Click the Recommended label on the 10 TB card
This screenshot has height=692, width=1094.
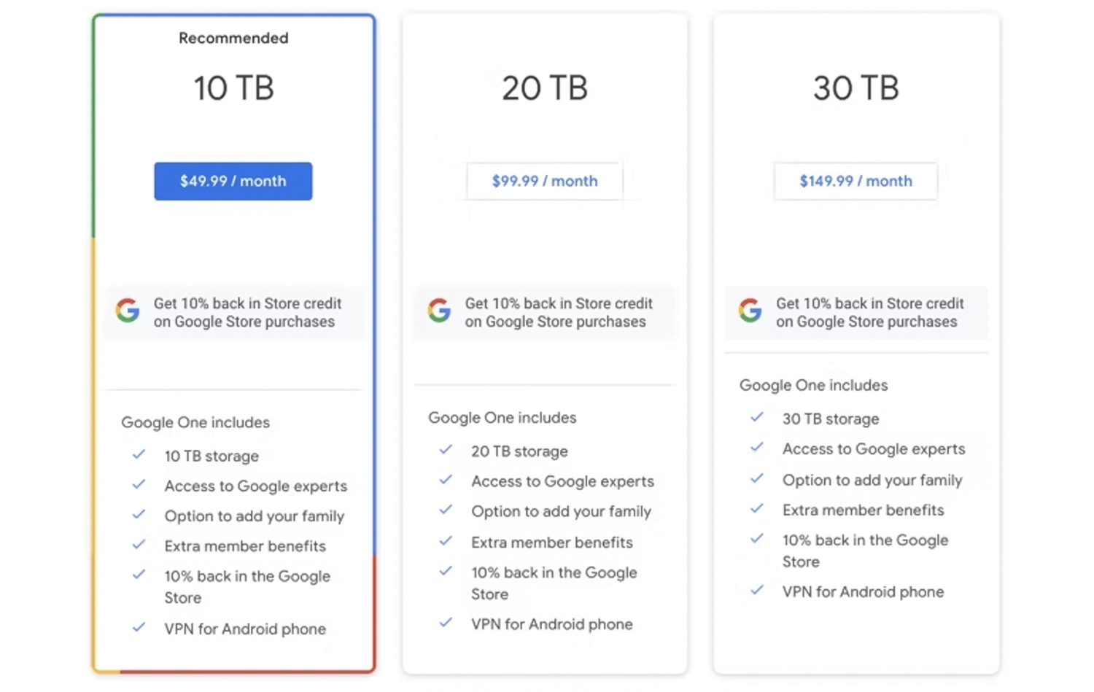(233, 38)
